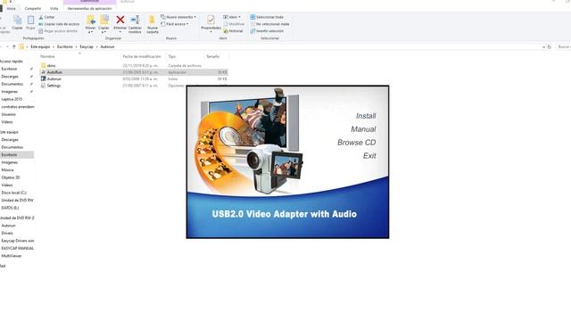Image resolution: width=571 pixels, height=321 pixels.
Task: Sort by the Nombre column header
Action: (47, 56)
